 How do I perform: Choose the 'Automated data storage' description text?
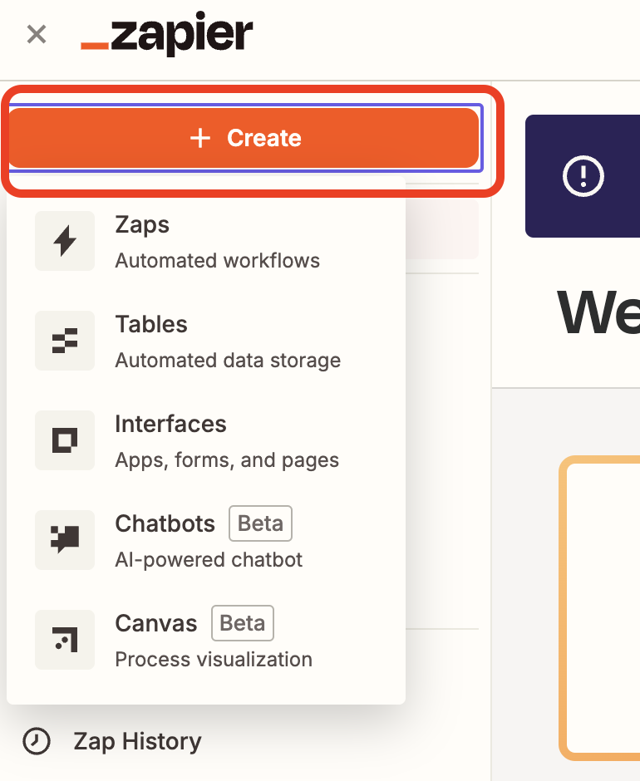click(228, 361)
